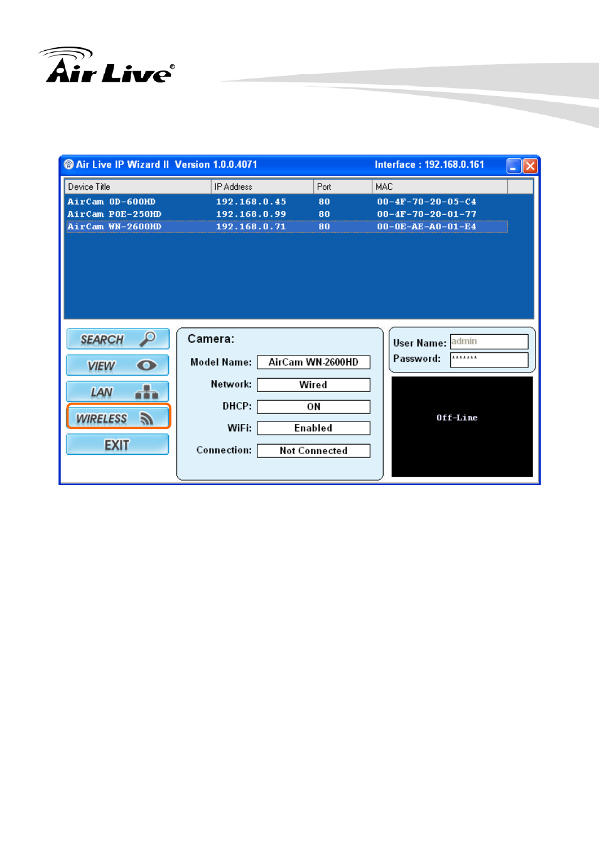Open the VIEW button
The image size is (599, 848).
point(118,366)
